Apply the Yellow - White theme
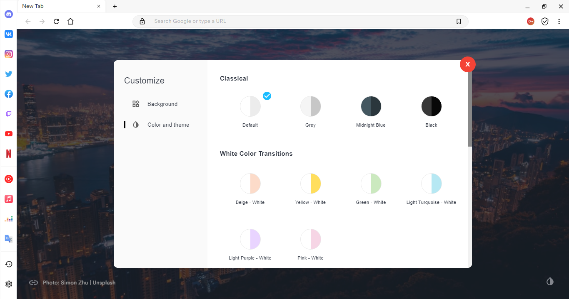This screenshot has height=299, width=569. point(310,183)
